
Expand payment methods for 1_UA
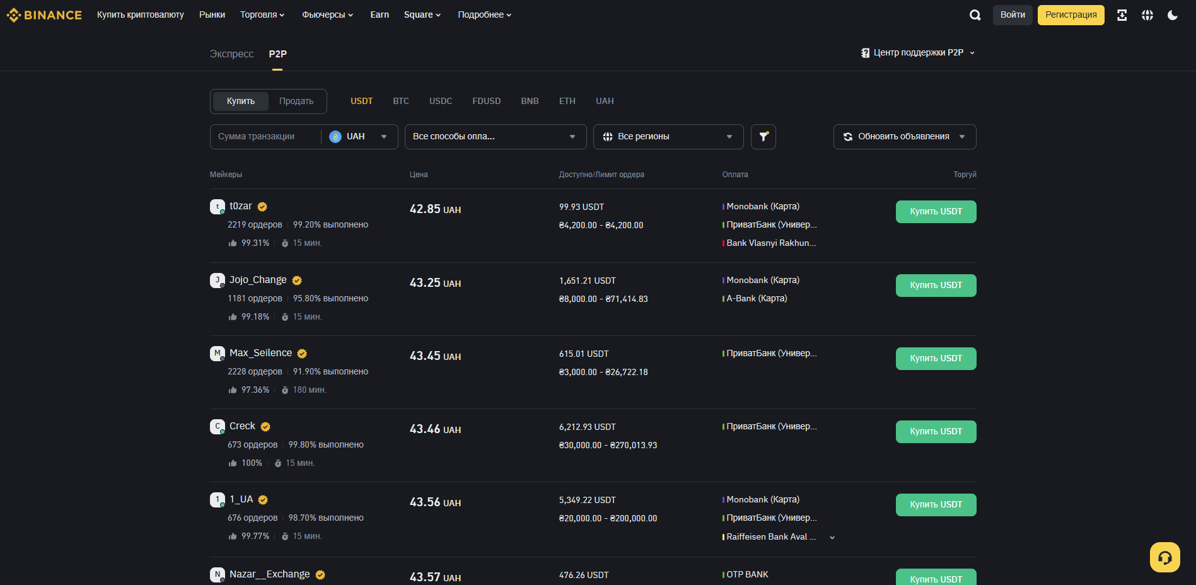[832, 537]
